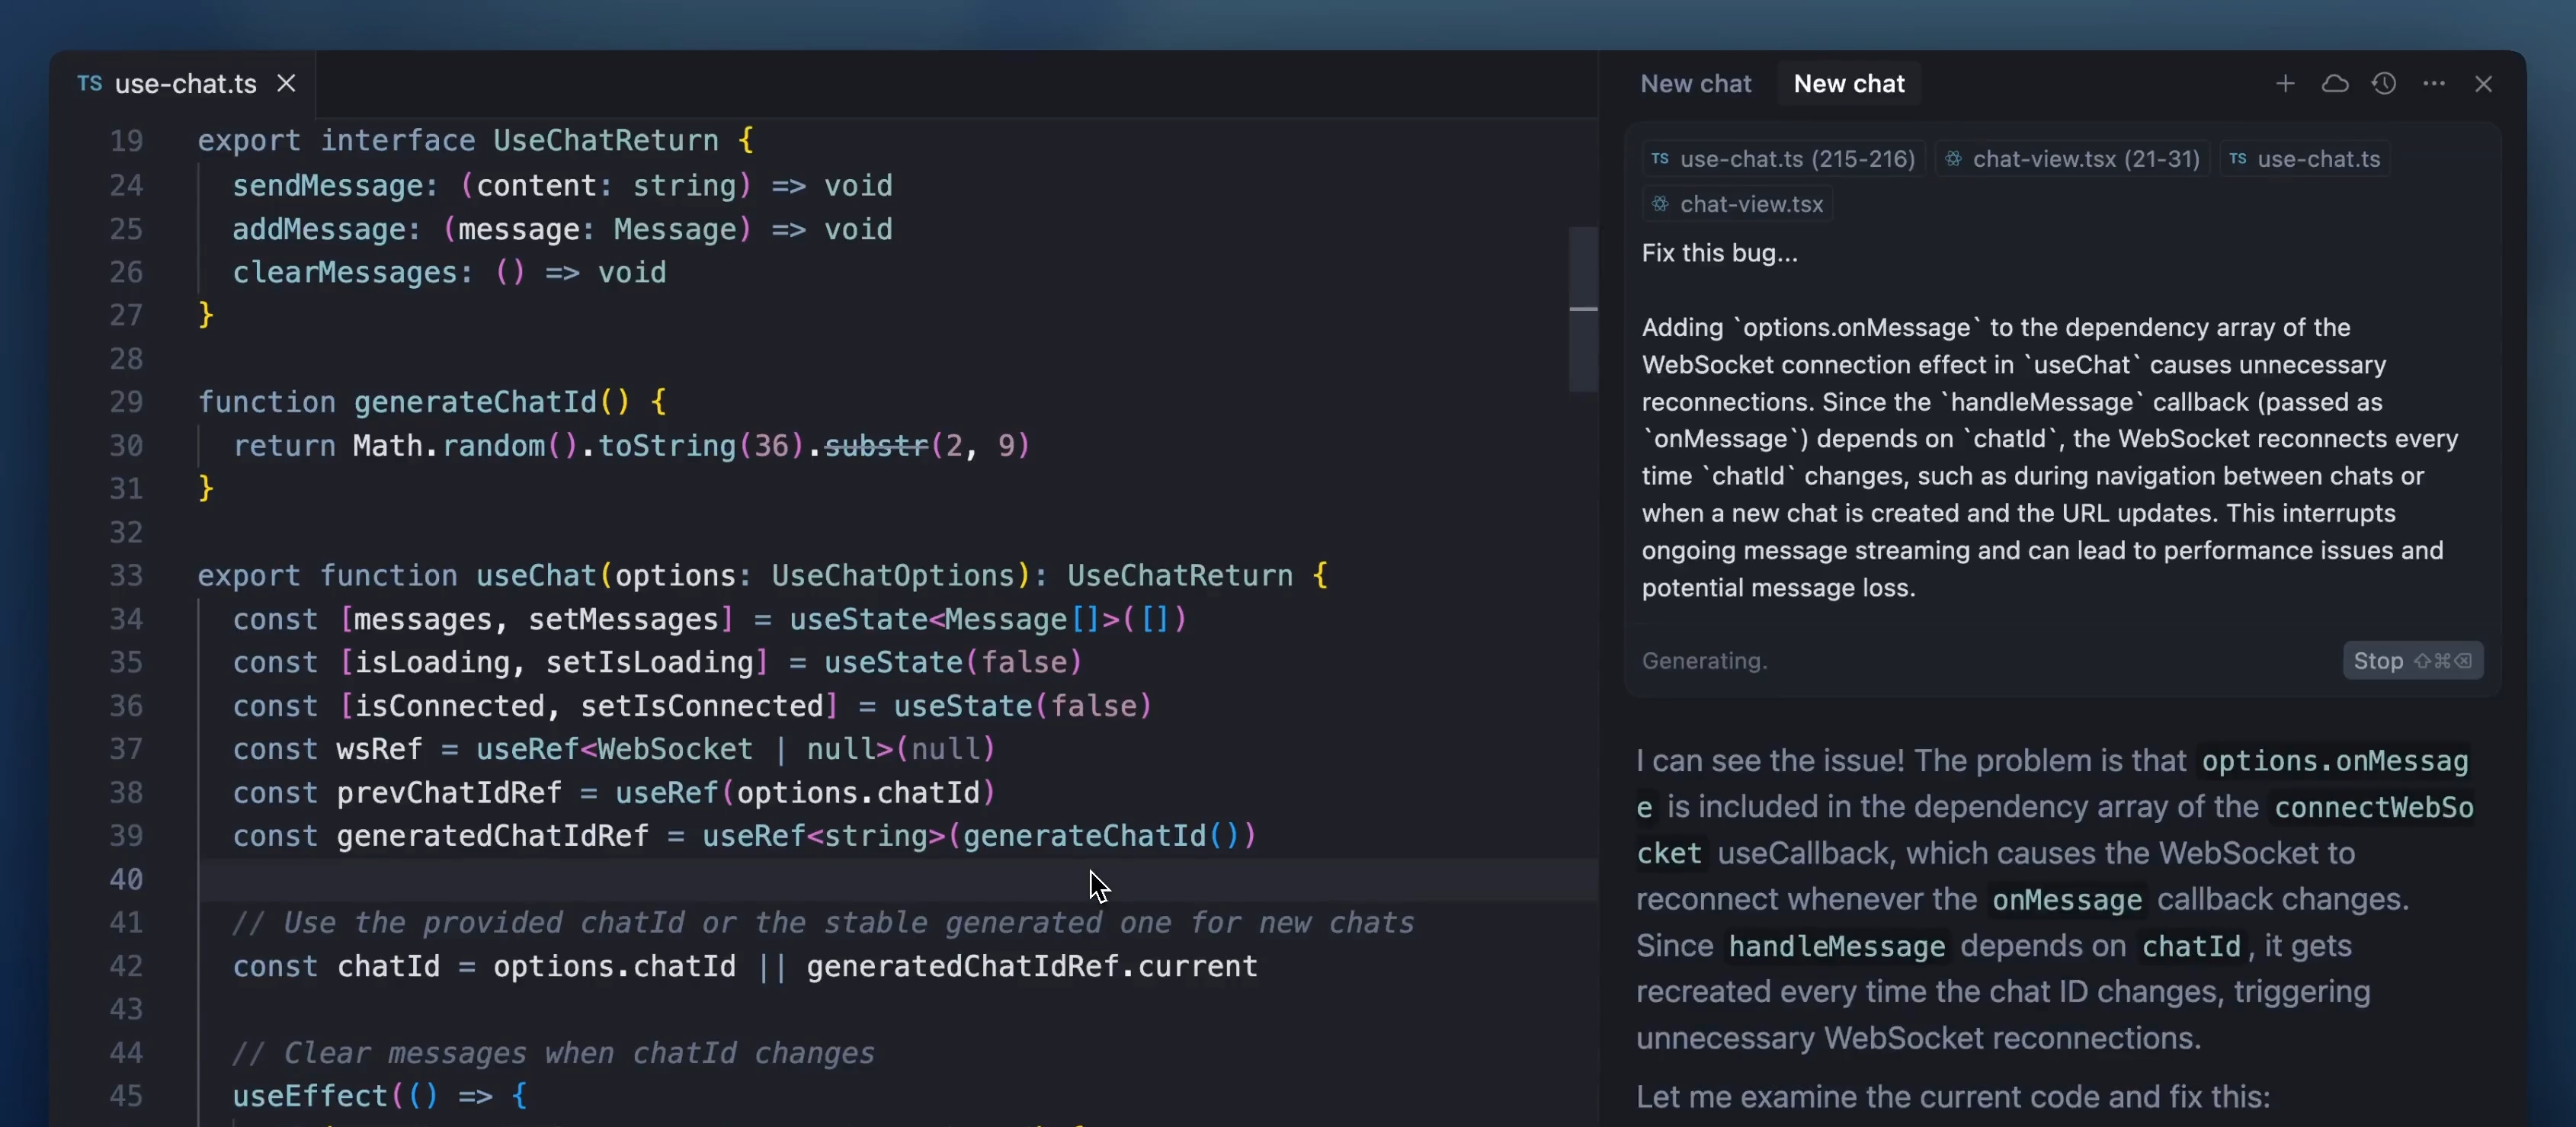
Task: Click line number 19 in gutter
Action: coord(126,140)
